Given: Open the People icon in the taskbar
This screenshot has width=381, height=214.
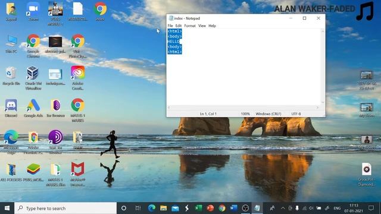Looking at the screenshot, I should coord(272,208).
